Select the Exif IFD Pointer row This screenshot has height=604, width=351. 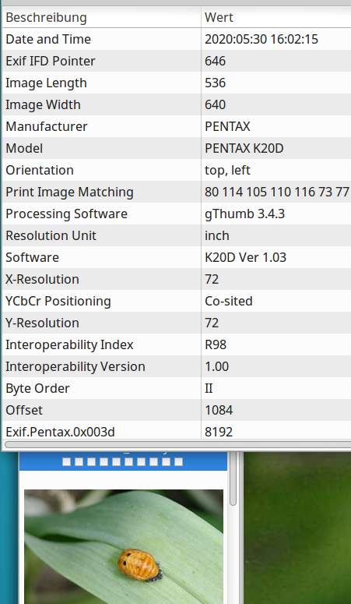point(177,61)
